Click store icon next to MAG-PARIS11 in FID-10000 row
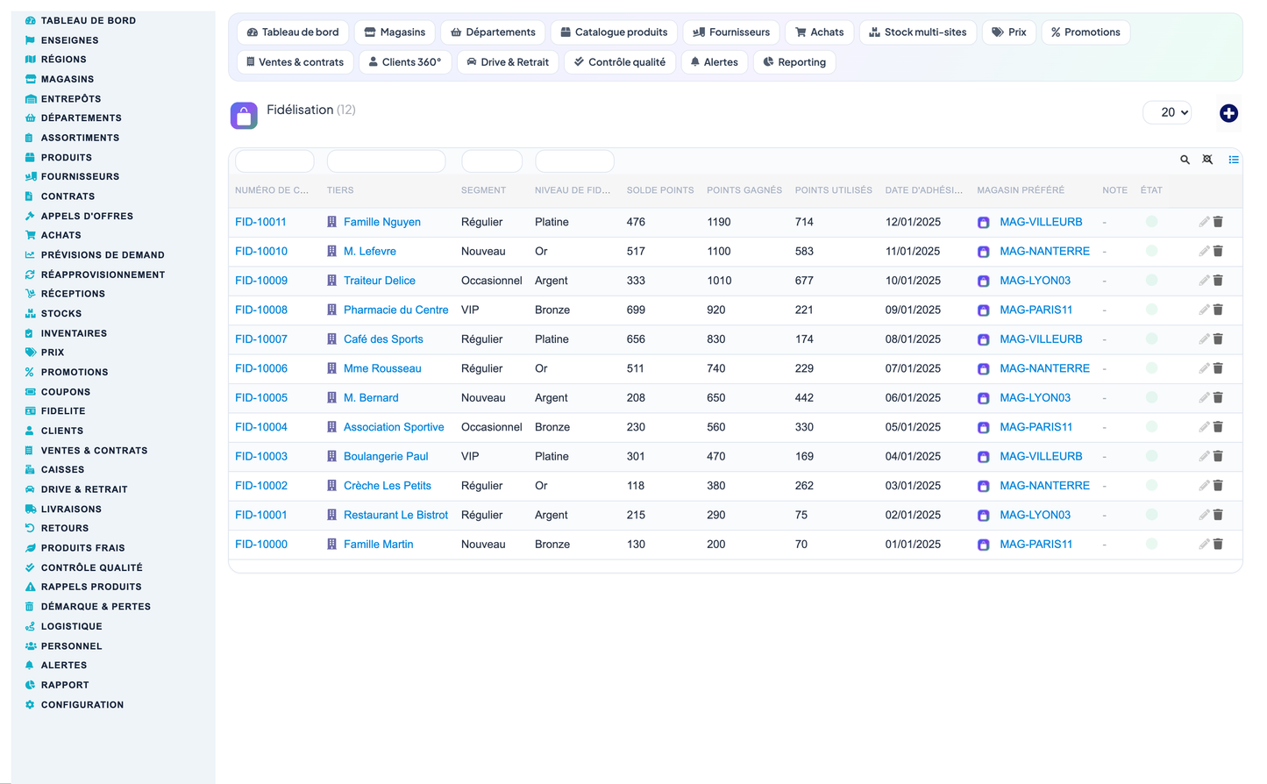This screenshot has height=784, width=1267. 983,545
